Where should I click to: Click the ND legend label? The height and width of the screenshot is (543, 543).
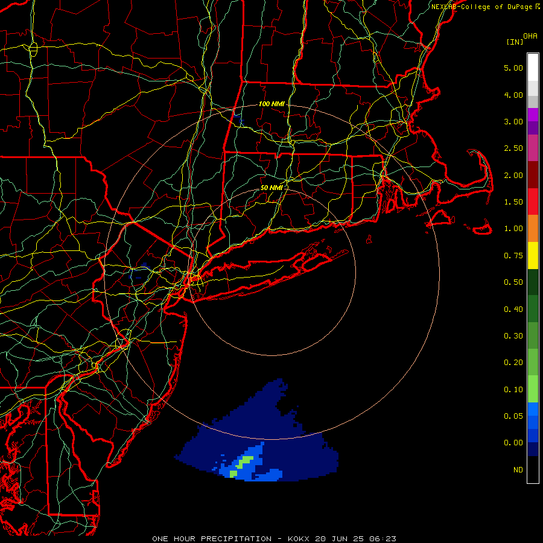pyautogui.click(x=518, y=470)
